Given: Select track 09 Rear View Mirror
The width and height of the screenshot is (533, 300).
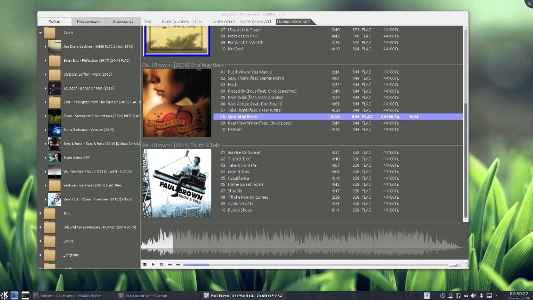Looking at the screenshot, I should point(338,123).
